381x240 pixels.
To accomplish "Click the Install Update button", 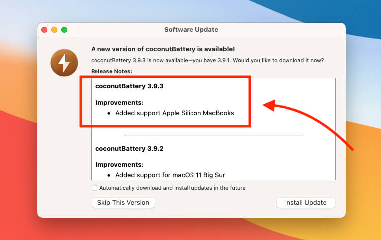I will [x=306, y=203].
